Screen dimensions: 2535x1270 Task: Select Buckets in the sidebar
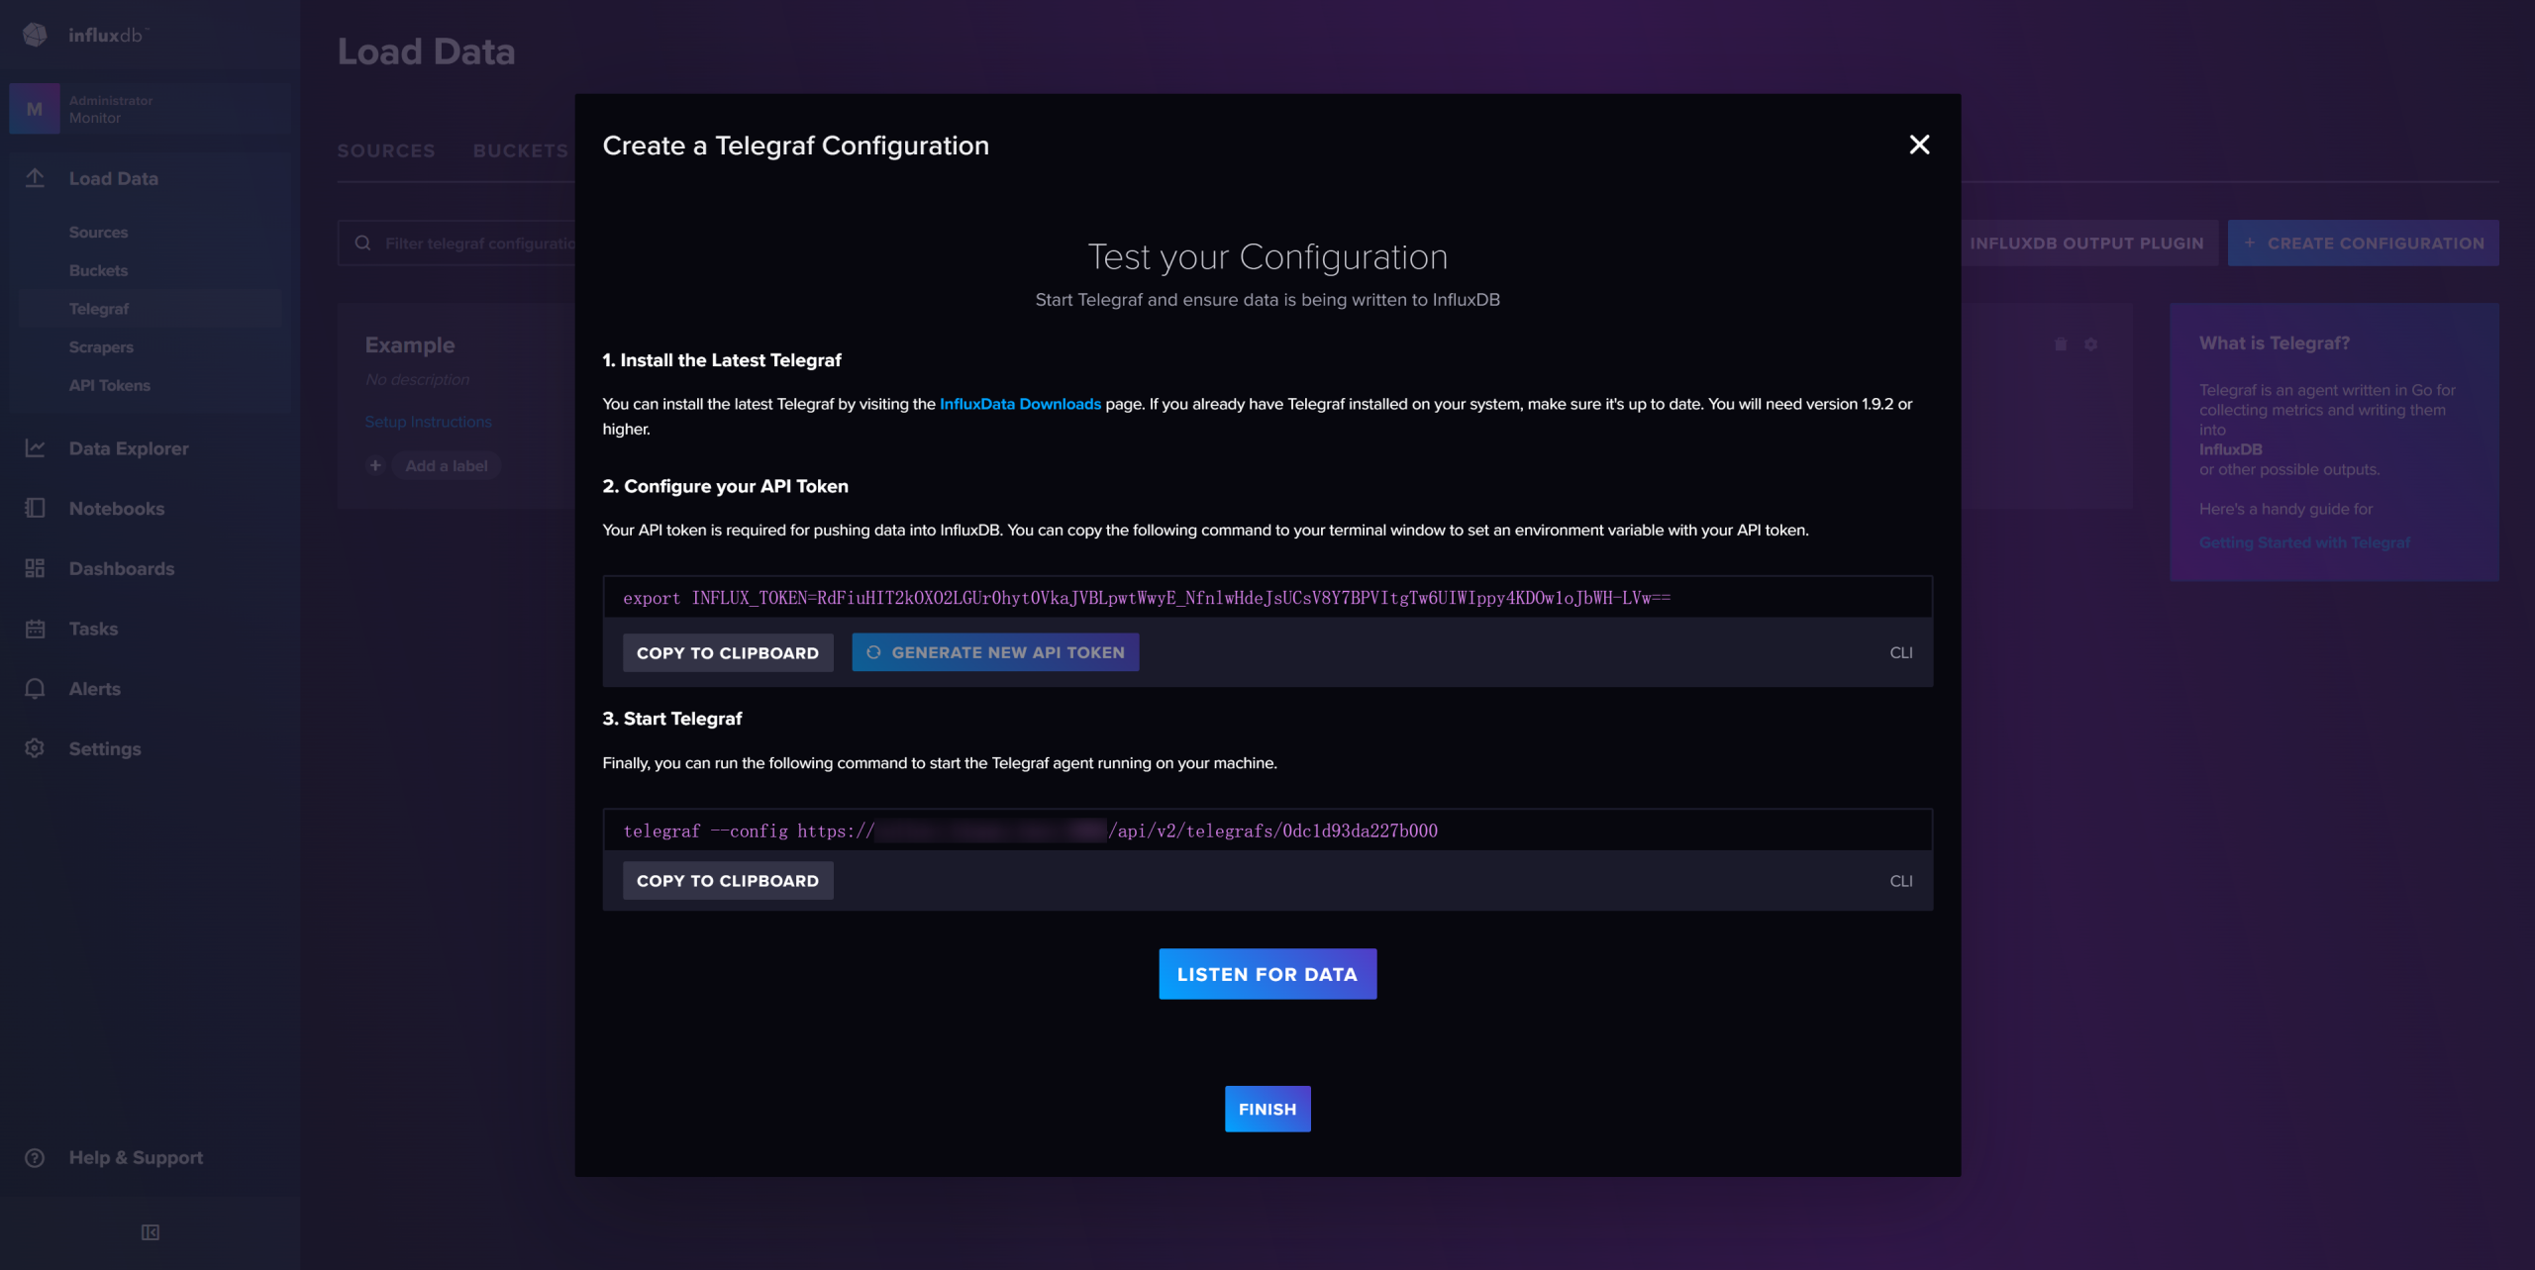[98, 270]
